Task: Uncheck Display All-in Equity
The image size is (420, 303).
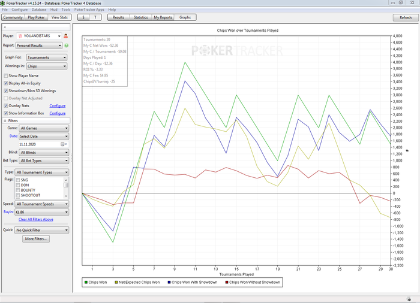Action: click(6, 83)
